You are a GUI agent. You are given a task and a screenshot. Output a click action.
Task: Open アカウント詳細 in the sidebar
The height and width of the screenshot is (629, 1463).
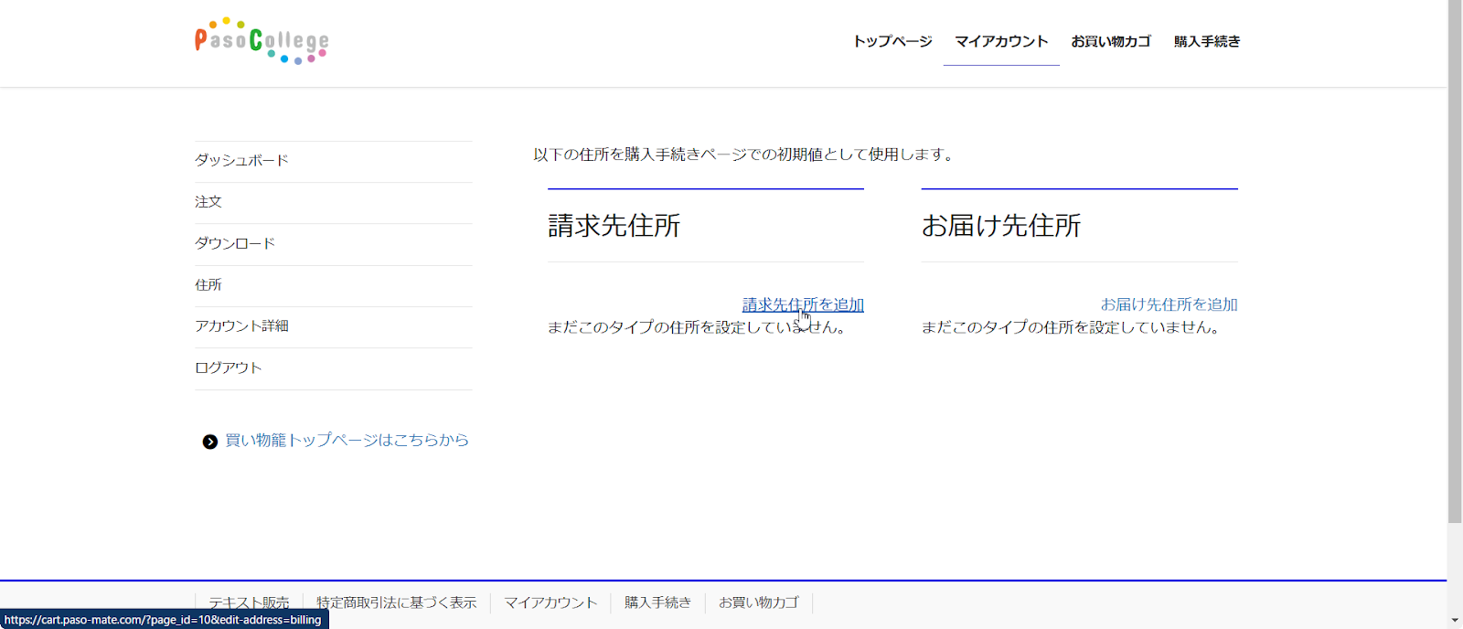241,325
